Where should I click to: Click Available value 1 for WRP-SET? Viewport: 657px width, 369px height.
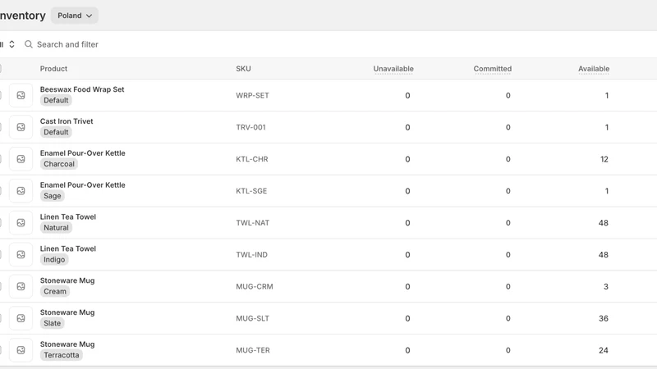pyautogui.click(x=607, y=95)
